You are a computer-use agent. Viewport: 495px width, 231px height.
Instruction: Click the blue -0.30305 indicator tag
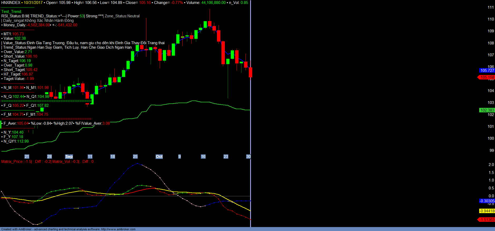coord(487,201)
